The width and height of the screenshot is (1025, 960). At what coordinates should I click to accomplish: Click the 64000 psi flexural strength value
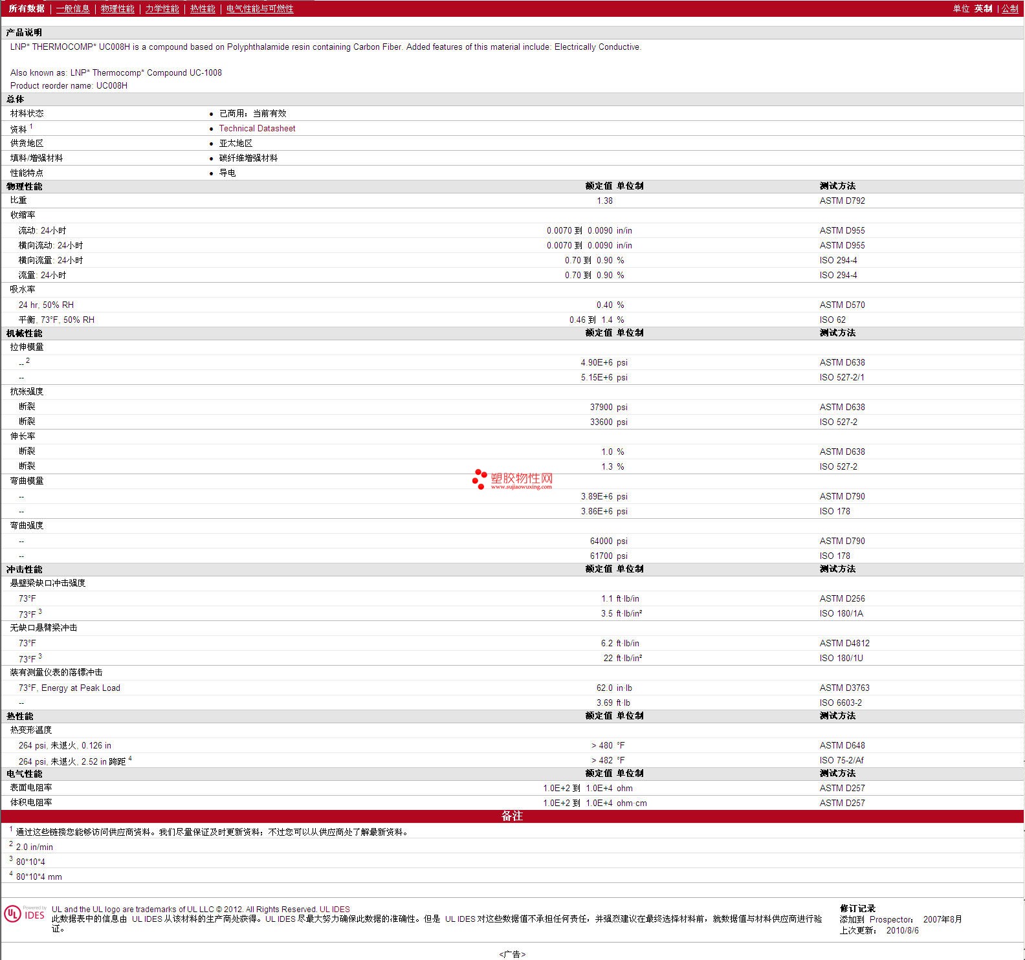click(x=608, y=541)
